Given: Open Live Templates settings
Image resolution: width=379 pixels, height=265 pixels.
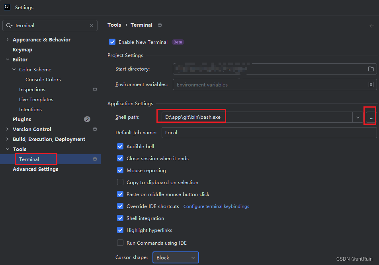Looking at the screenshot, I should click(36, 100).
